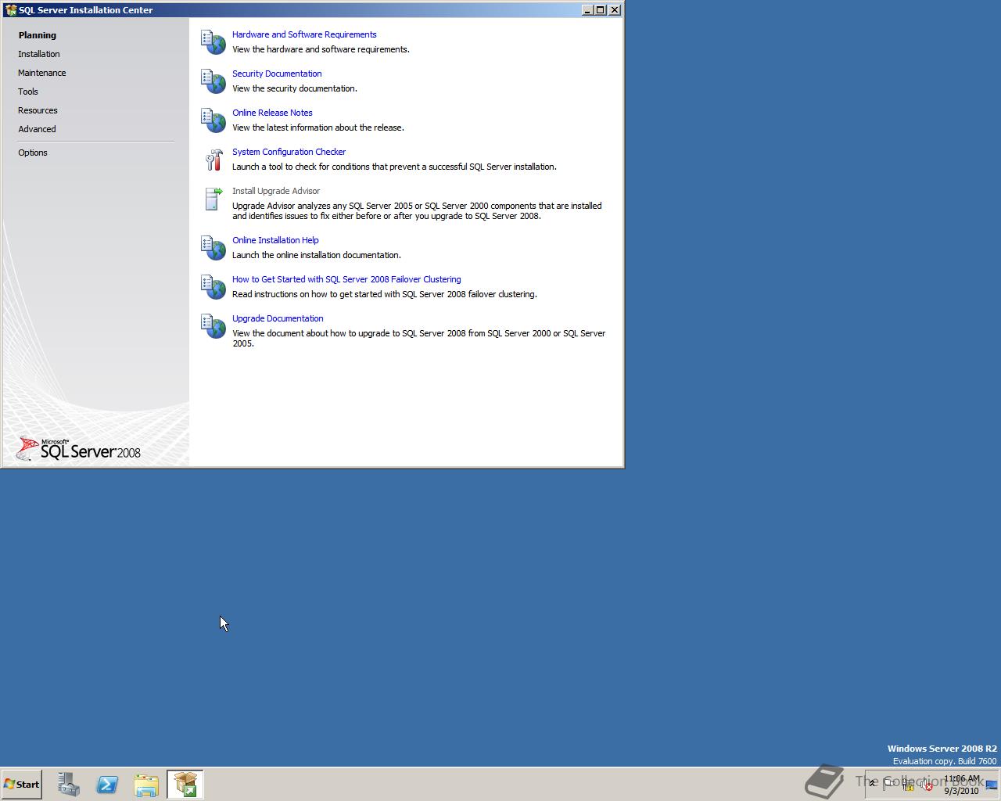Viewport: 1001px width, 801px height.
Task: Click the System Configuration Checker tools icon
Action: pos(213,160)
